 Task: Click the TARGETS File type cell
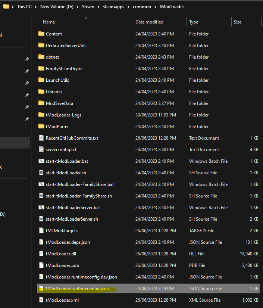(201, 230)
